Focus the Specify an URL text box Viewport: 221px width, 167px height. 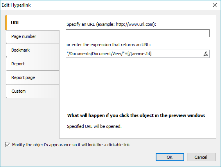(138, 33)
